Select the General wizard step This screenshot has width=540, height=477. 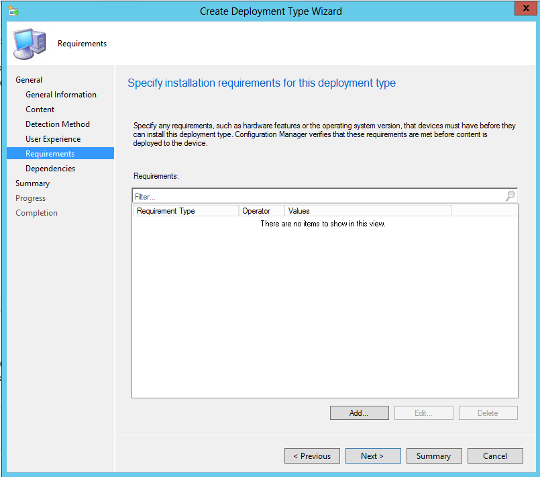[x=29, y=80]
